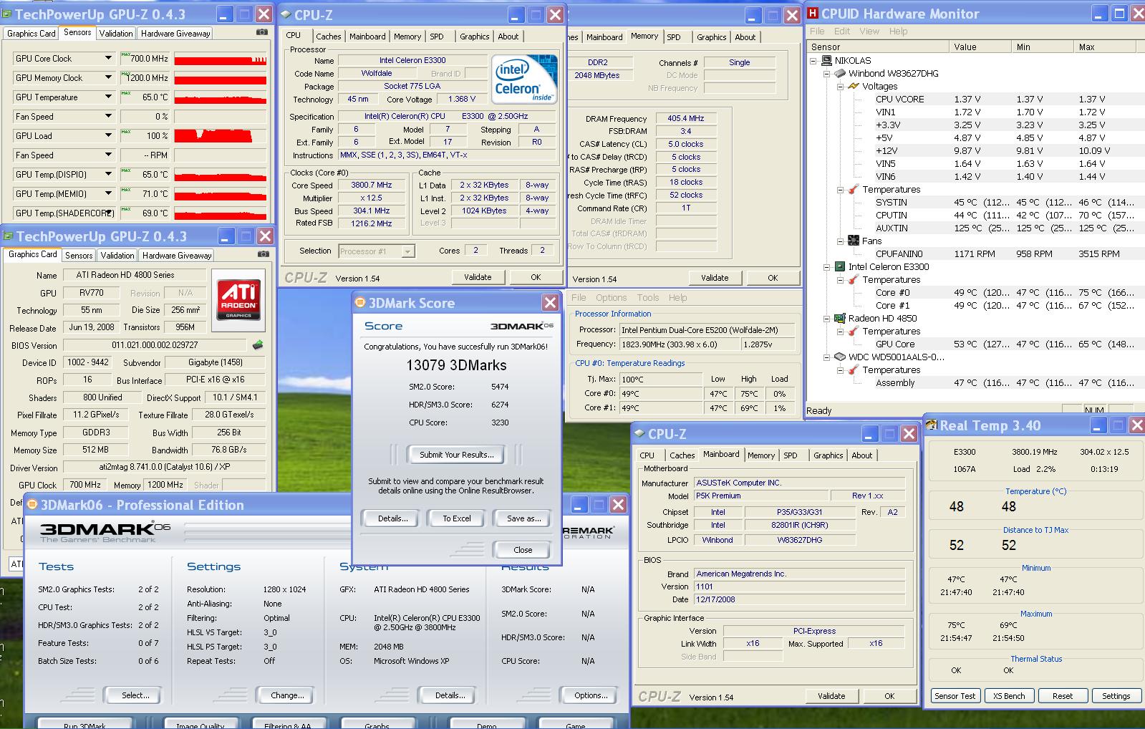Click the BIOS save icon beside BIOS Version
This screenshot has width=1145, height=729.
258,345
